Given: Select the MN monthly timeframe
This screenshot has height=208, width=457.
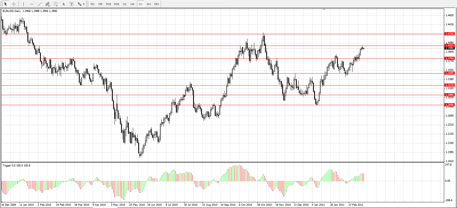Looking at the screenshot, I should pos(157,4).
